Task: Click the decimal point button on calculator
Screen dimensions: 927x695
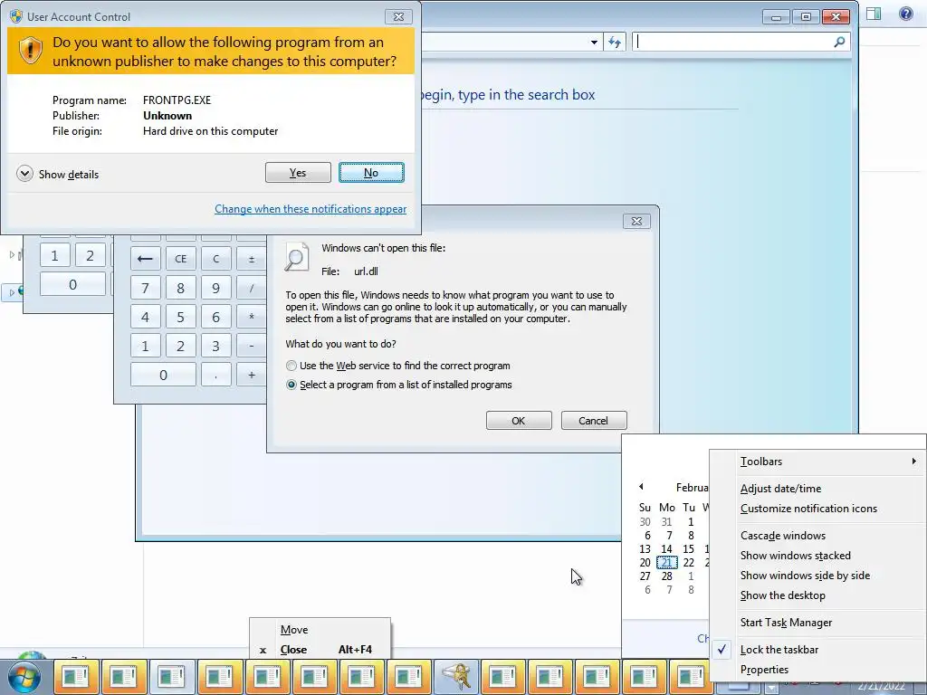Action: pos(215,375)
